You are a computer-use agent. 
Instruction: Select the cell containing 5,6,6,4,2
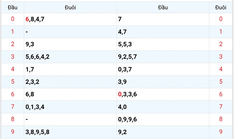click(x=37, y=57)
